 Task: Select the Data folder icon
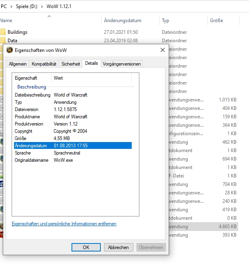[3, 41]
